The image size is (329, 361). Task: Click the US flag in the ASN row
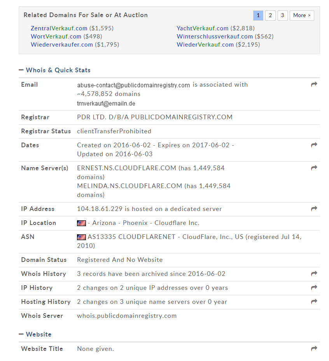(x=81, y=237)
